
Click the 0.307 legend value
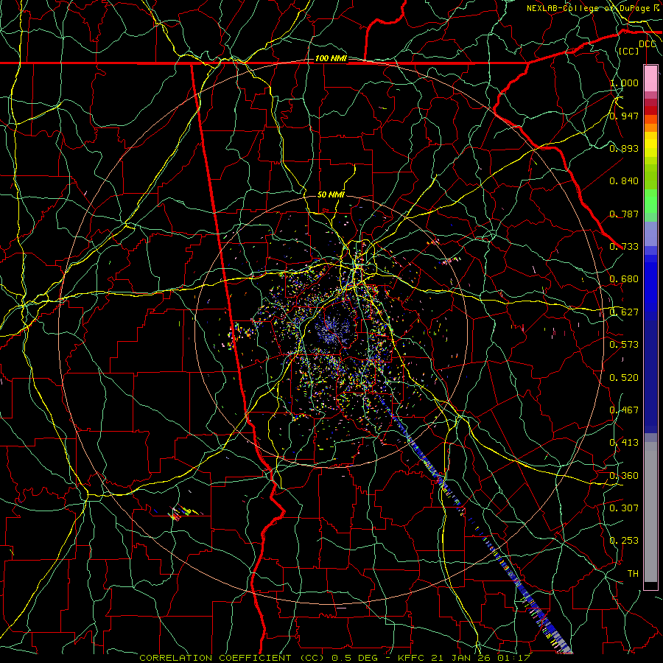point(624,508)
